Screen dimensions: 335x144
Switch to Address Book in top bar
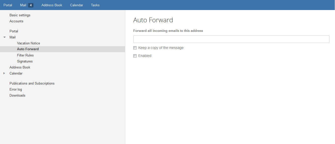coord(52,5)
